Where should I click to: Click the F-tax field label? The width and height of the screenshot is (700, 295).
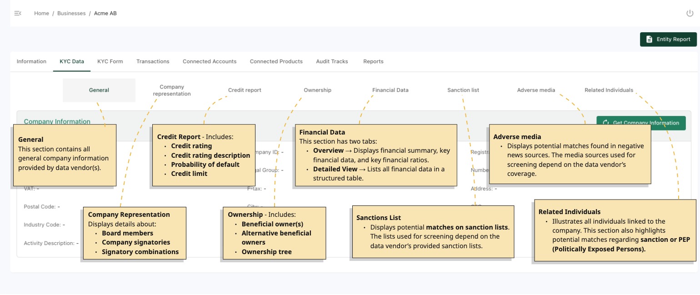255,189
